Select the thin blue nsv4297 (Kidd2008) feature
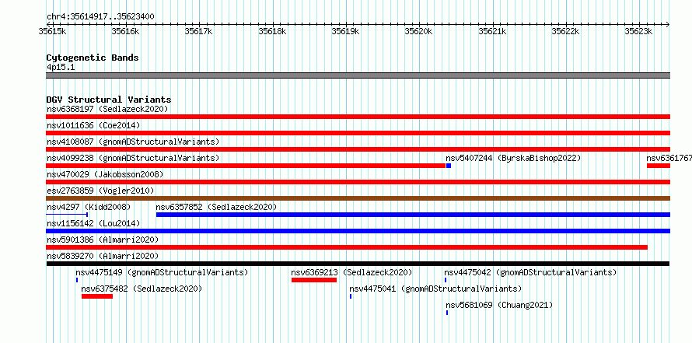The image size is (692, 343). pyautogui.click(x=67, y=215)
